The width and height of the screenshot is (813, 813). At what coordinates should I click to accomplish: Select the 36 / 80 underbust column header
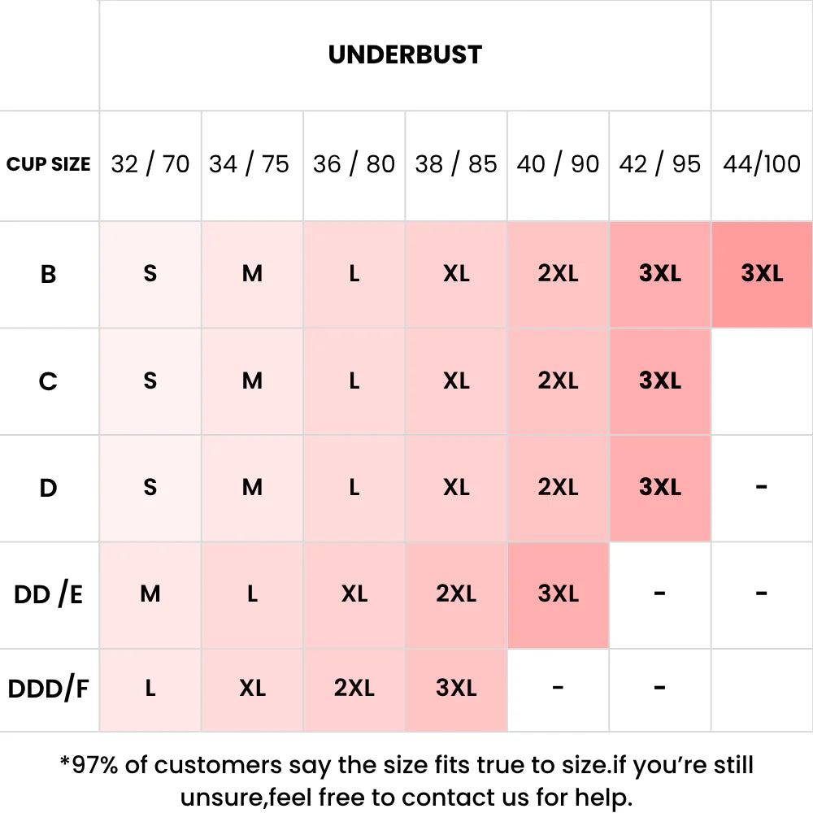point(354,164)
